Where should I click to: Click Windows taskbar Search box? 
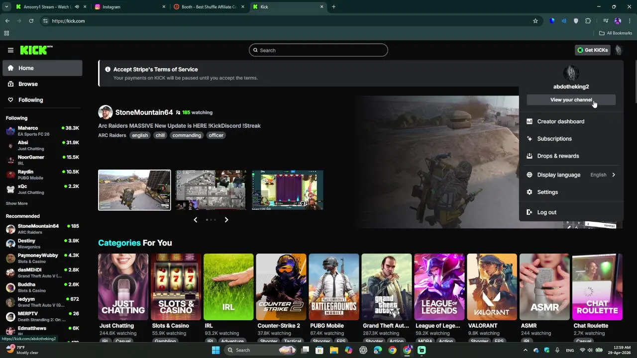(x=260, y=350)
